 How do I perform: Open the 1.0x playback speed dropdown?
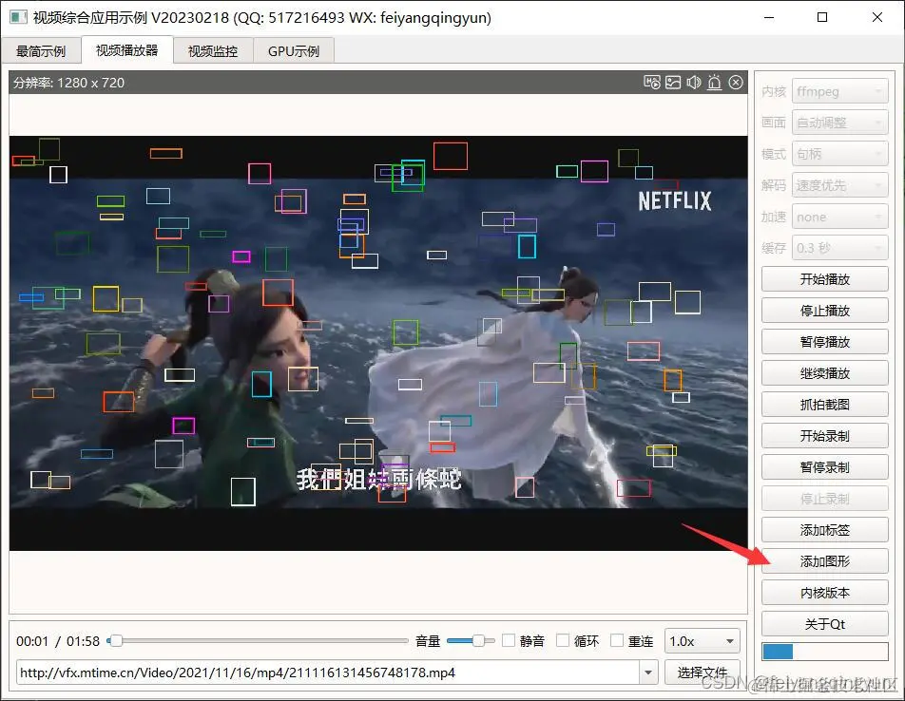click(x=702, y=641)
